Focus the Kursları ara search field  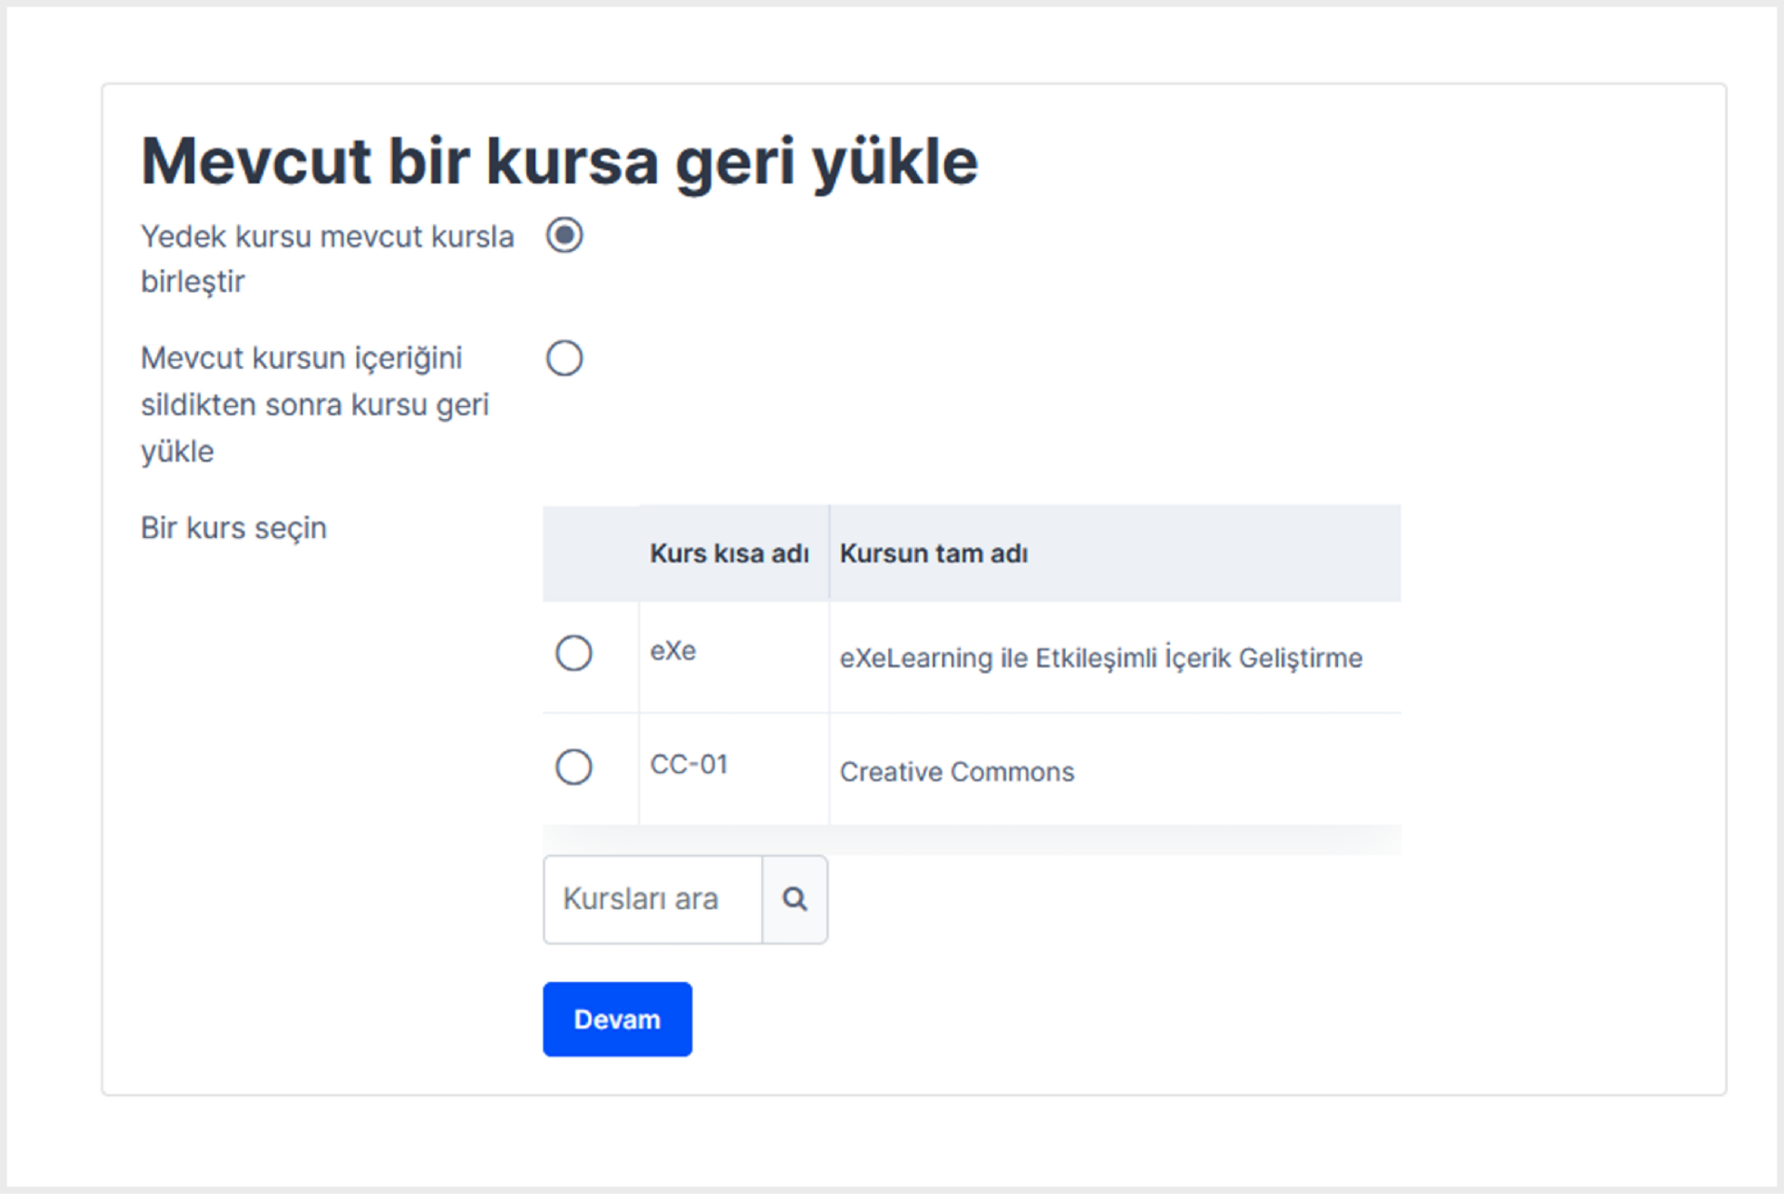click(x=652, y=899)
